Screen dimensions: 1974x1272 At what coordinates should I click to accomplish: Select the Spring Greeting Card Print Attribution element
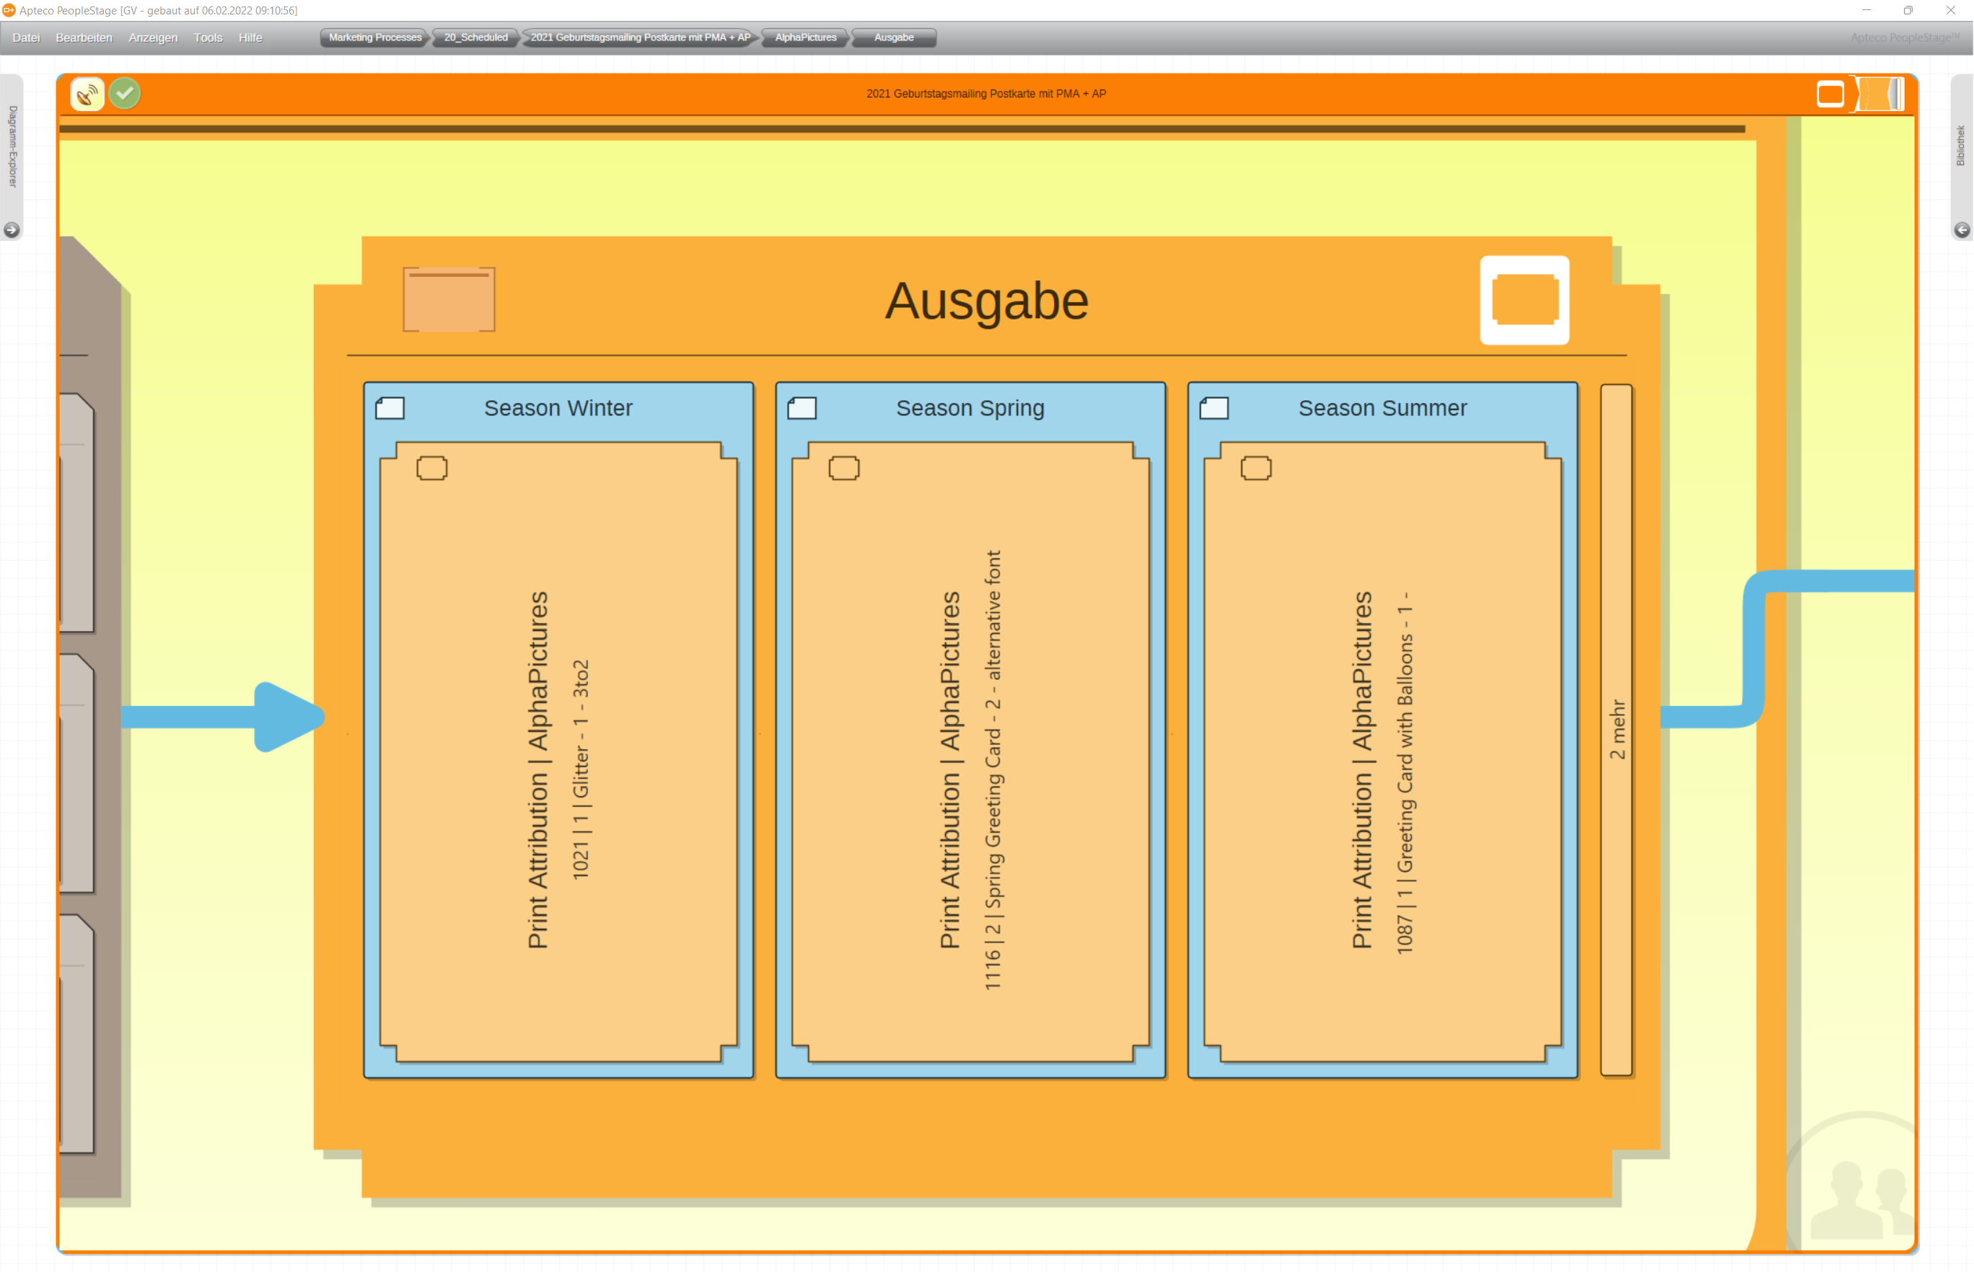click(970, 753)
